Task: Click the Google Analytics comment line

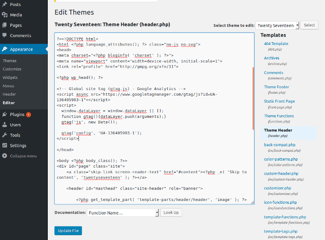Action: pos(121,89)
